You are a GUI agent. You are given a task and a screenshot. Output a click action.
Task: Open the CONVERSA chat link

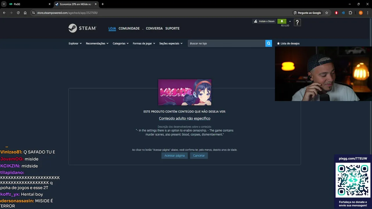tap(154, 28)
